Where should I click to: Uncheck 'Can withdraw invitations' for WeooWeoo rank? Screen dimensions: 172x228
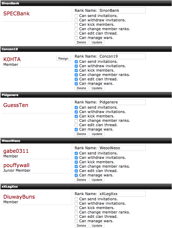pos(76,158)
